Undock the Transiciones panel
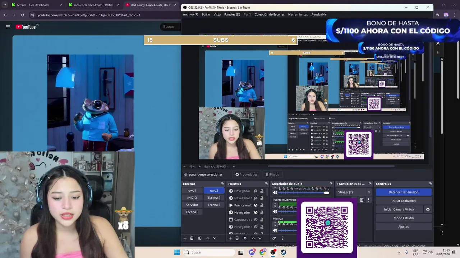Screen dimensions: 460x258 point(369,184)
